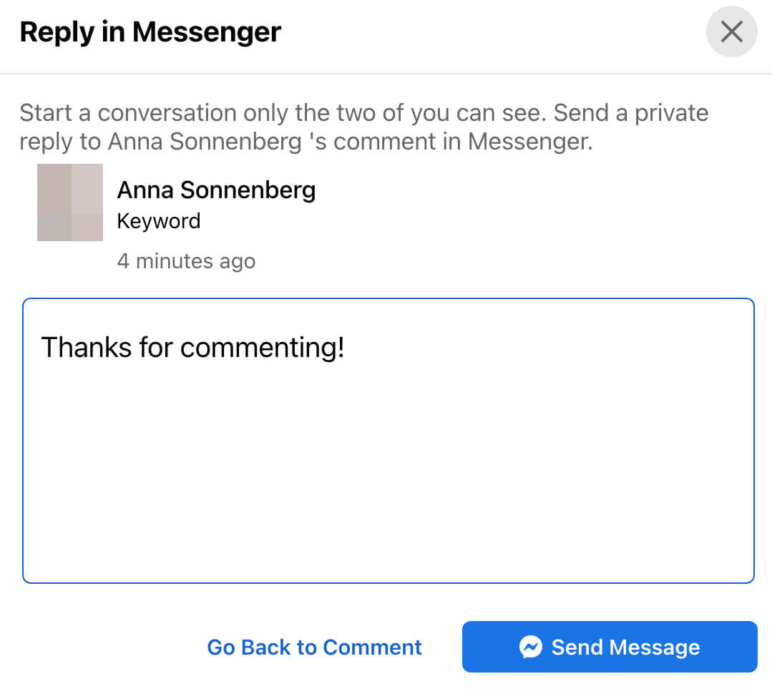Click the Reply in Messenger heading
772x689 pixels.
150,32
